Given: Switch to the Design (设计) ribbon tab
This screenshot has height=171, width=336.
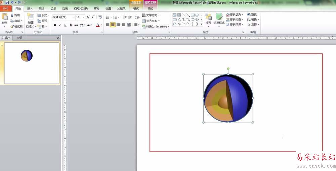Looking at the screenshot, I should [42, 8].
